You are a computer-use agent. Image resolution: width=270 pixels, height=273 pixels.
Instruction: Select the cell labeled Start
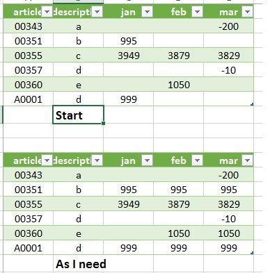[x=78, y=115]
